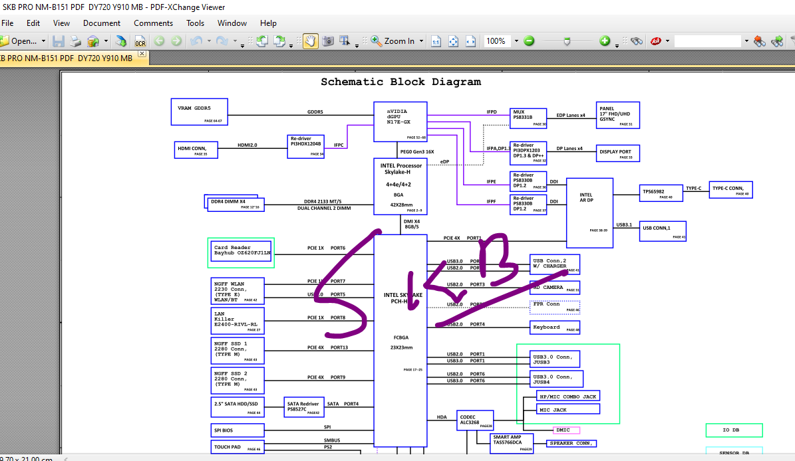Click the SPI BIOS block
Image resolution: width=795 pixels, height=461 pixels.
click(x=238, y=430)
